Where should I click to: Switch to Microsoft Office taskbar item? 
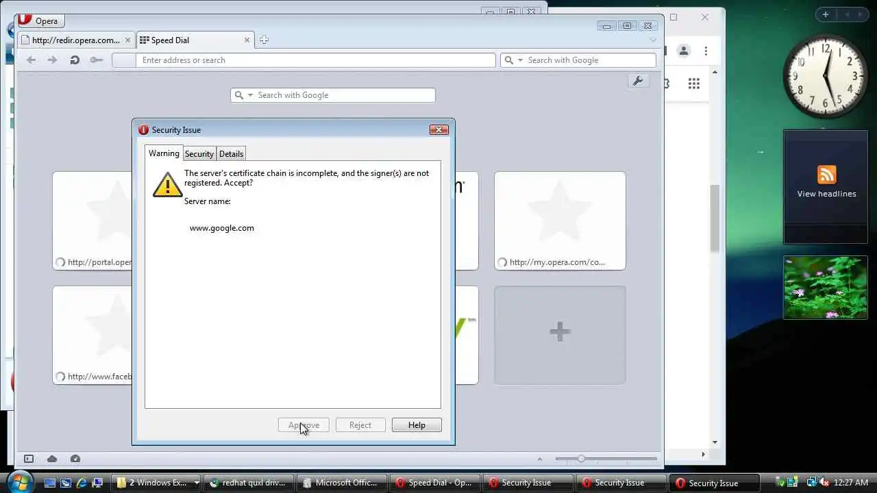tap(343, 483)
